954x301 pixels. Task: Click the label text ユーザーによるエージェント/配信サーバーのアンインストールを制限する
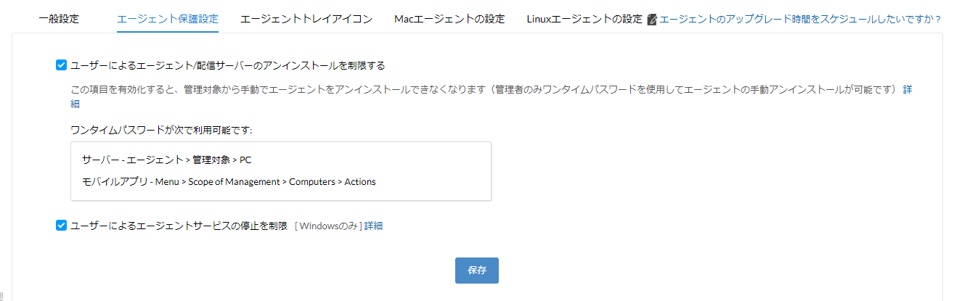[x=227, y=65]
